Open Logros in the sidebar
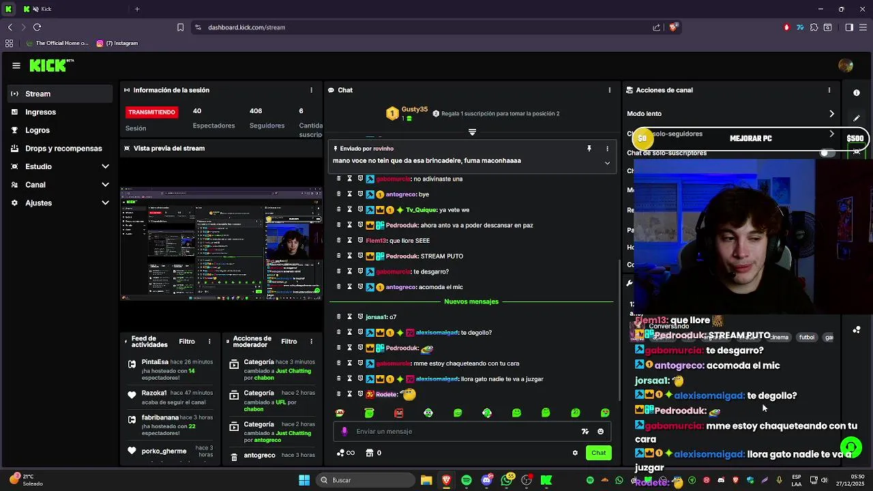This screenshot has width=873, height=491. pos(61,130)
